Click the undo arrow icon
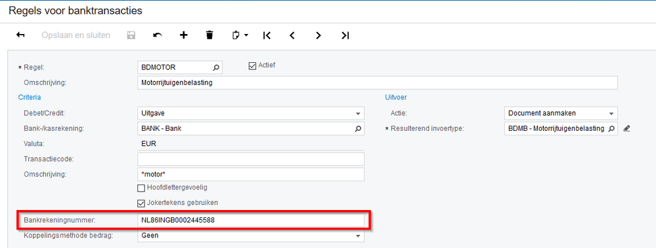The image size is (656, 248). point(158,35)
